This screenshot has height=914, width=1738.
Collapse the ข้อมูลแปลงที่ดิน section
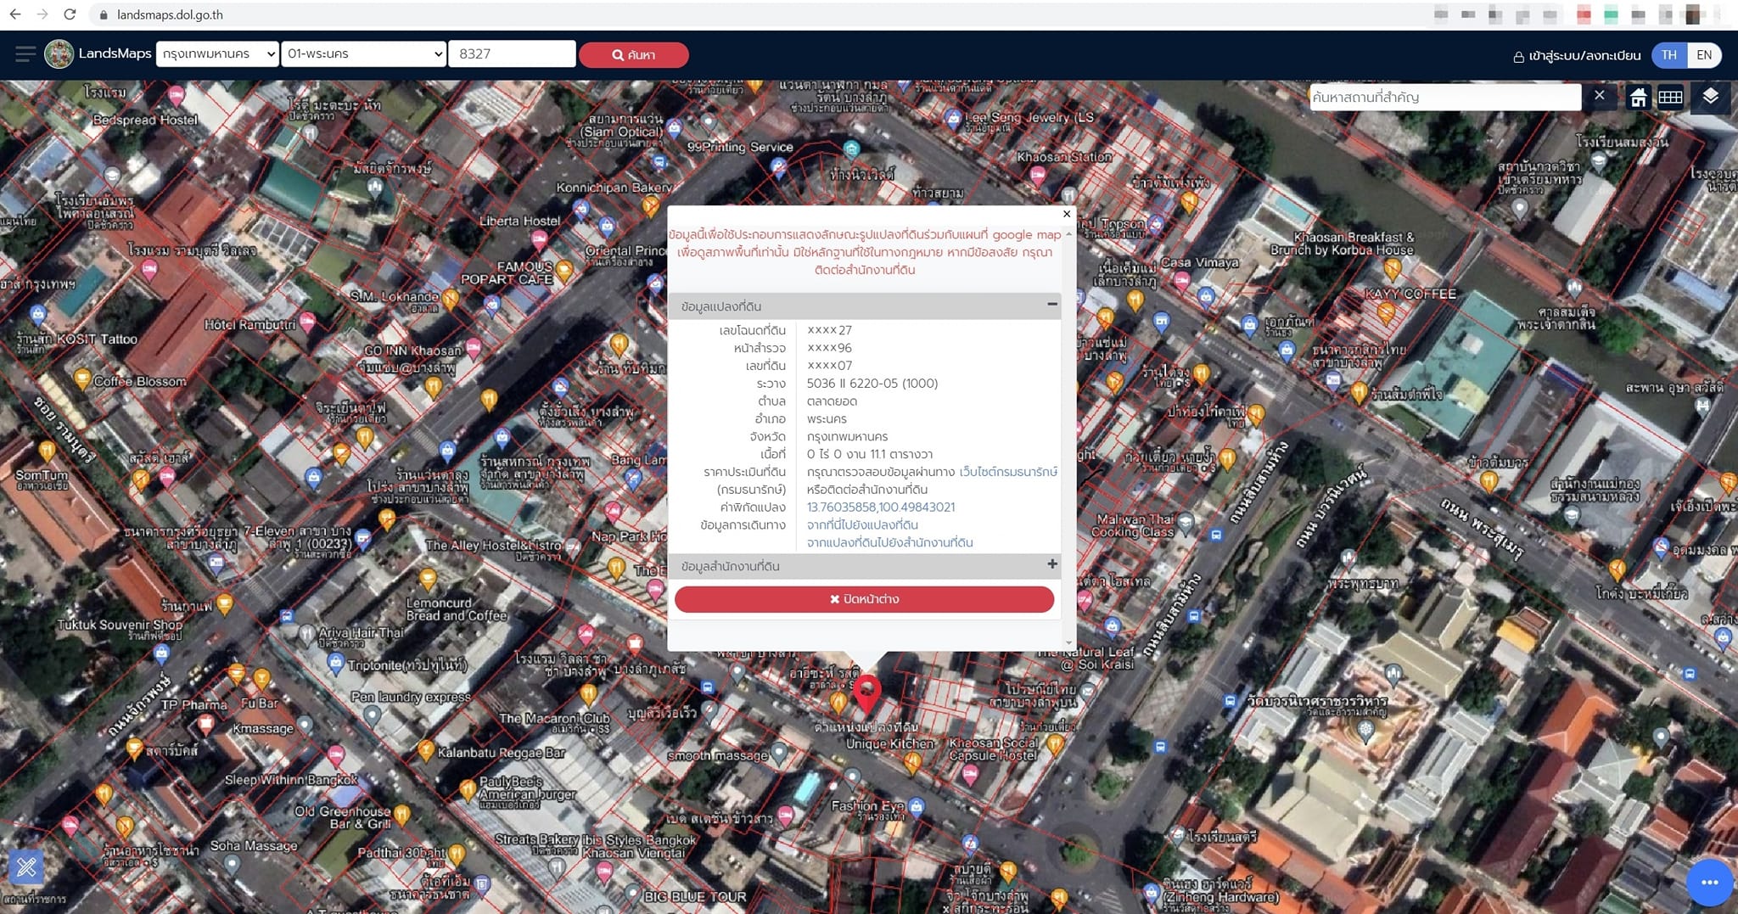click(1051, 306)
